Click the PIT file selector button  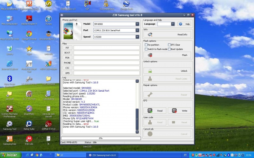pyautogui.click(x=67, y=48)
